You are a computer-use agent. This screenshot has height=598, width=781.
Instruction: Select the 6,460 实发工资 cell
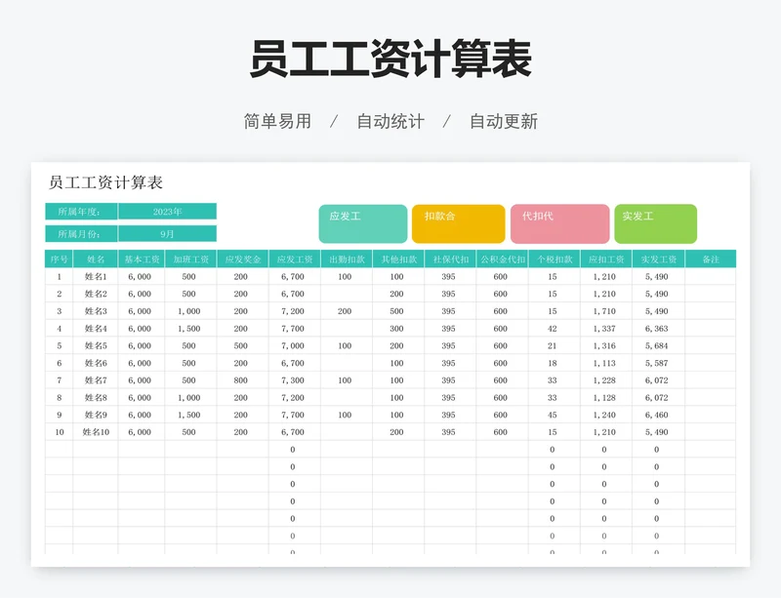pos(658,415)
